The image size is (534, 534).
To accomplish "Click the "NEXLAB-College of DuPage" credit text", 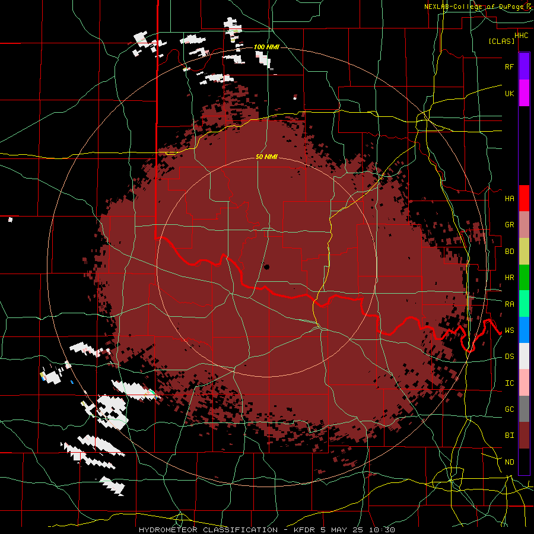I will tap(475, 7).
